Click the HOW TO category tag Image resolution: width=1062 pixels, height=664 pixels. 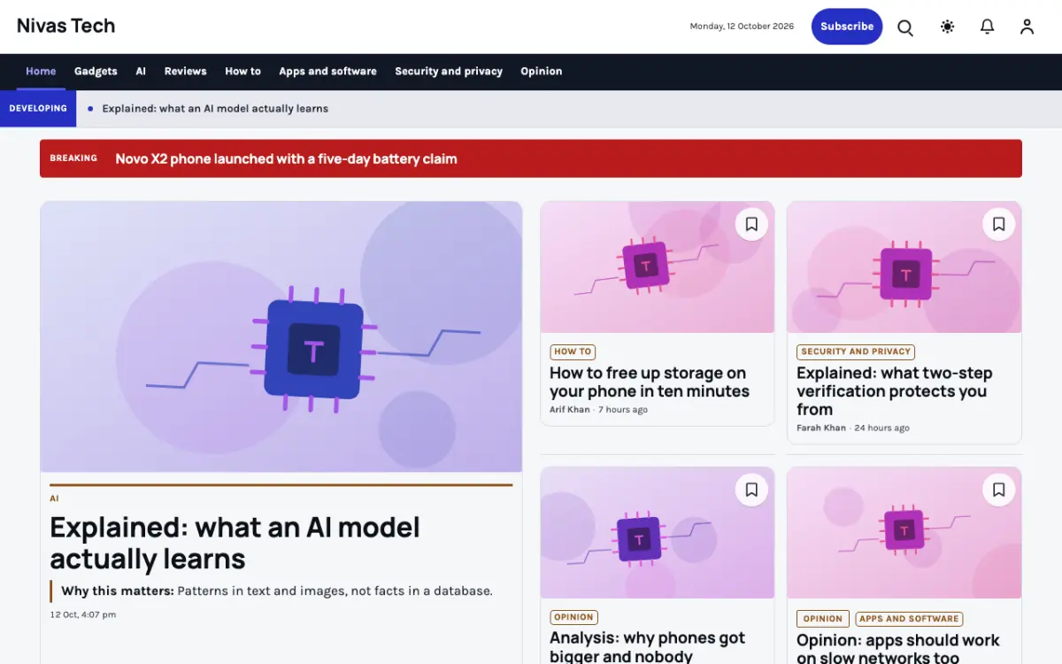pos(573,351)
